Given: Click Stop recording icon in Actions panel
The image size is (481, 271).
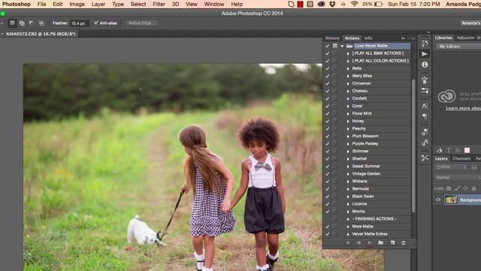Looking at the screenshot, I should [x=348, y=242].
